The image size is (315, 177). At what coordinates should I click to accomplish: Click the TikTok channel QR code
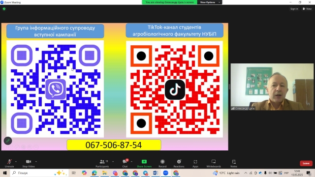pos(175,89)
